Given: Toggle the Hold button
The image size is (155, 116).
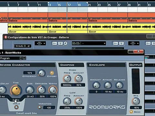Looking at the screenshot, I should point(16,107).
